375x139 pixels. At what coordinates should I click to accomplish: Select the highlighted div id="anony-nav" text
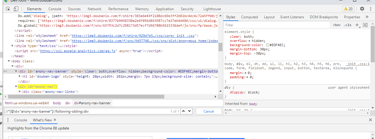pyautogui.click(x=37, y=87)
